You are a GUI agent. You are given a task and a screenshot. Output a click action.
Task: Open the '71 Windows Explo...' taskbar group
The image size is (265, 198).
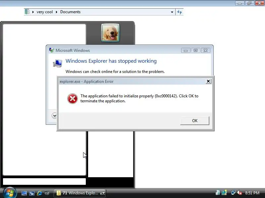(80, 193)
